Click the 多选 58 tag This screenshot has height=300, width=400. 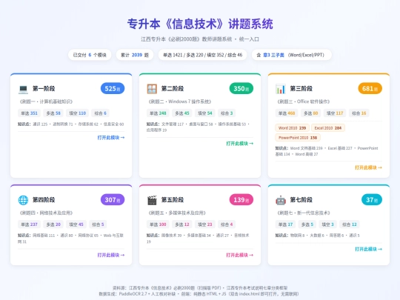(53, 113)
